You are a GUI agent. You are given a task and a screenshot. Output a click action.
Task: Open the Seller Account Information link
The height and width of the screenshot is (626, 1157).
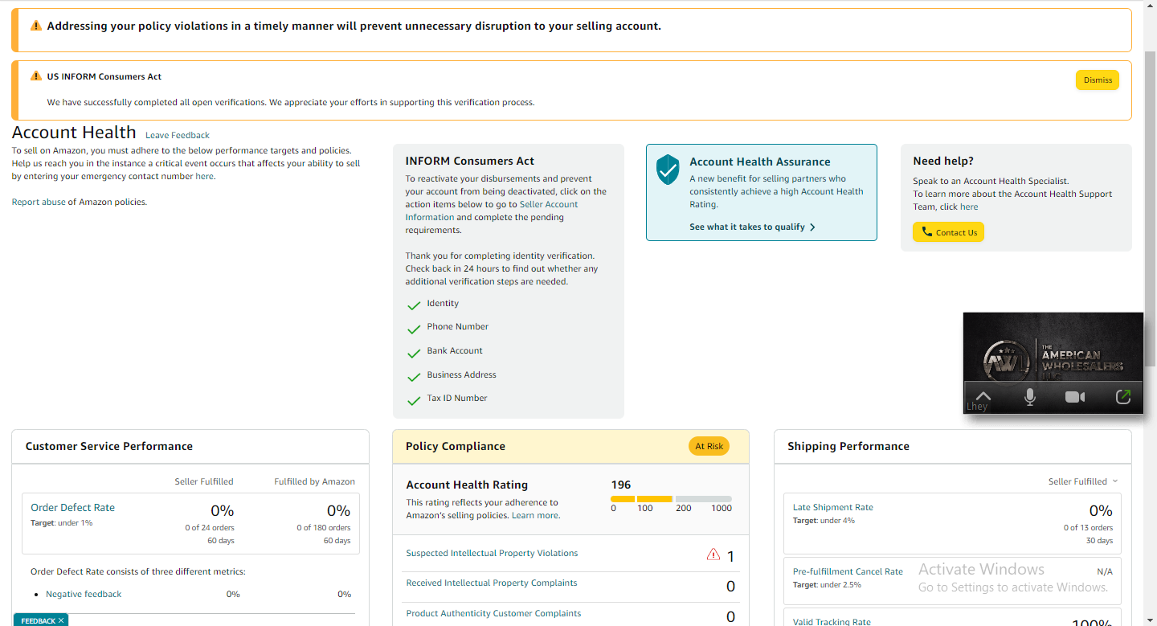point(492,211)
